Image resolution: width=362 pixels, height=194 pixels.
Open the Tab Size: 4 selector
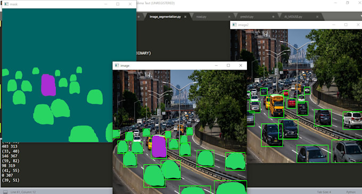[324, 192]
